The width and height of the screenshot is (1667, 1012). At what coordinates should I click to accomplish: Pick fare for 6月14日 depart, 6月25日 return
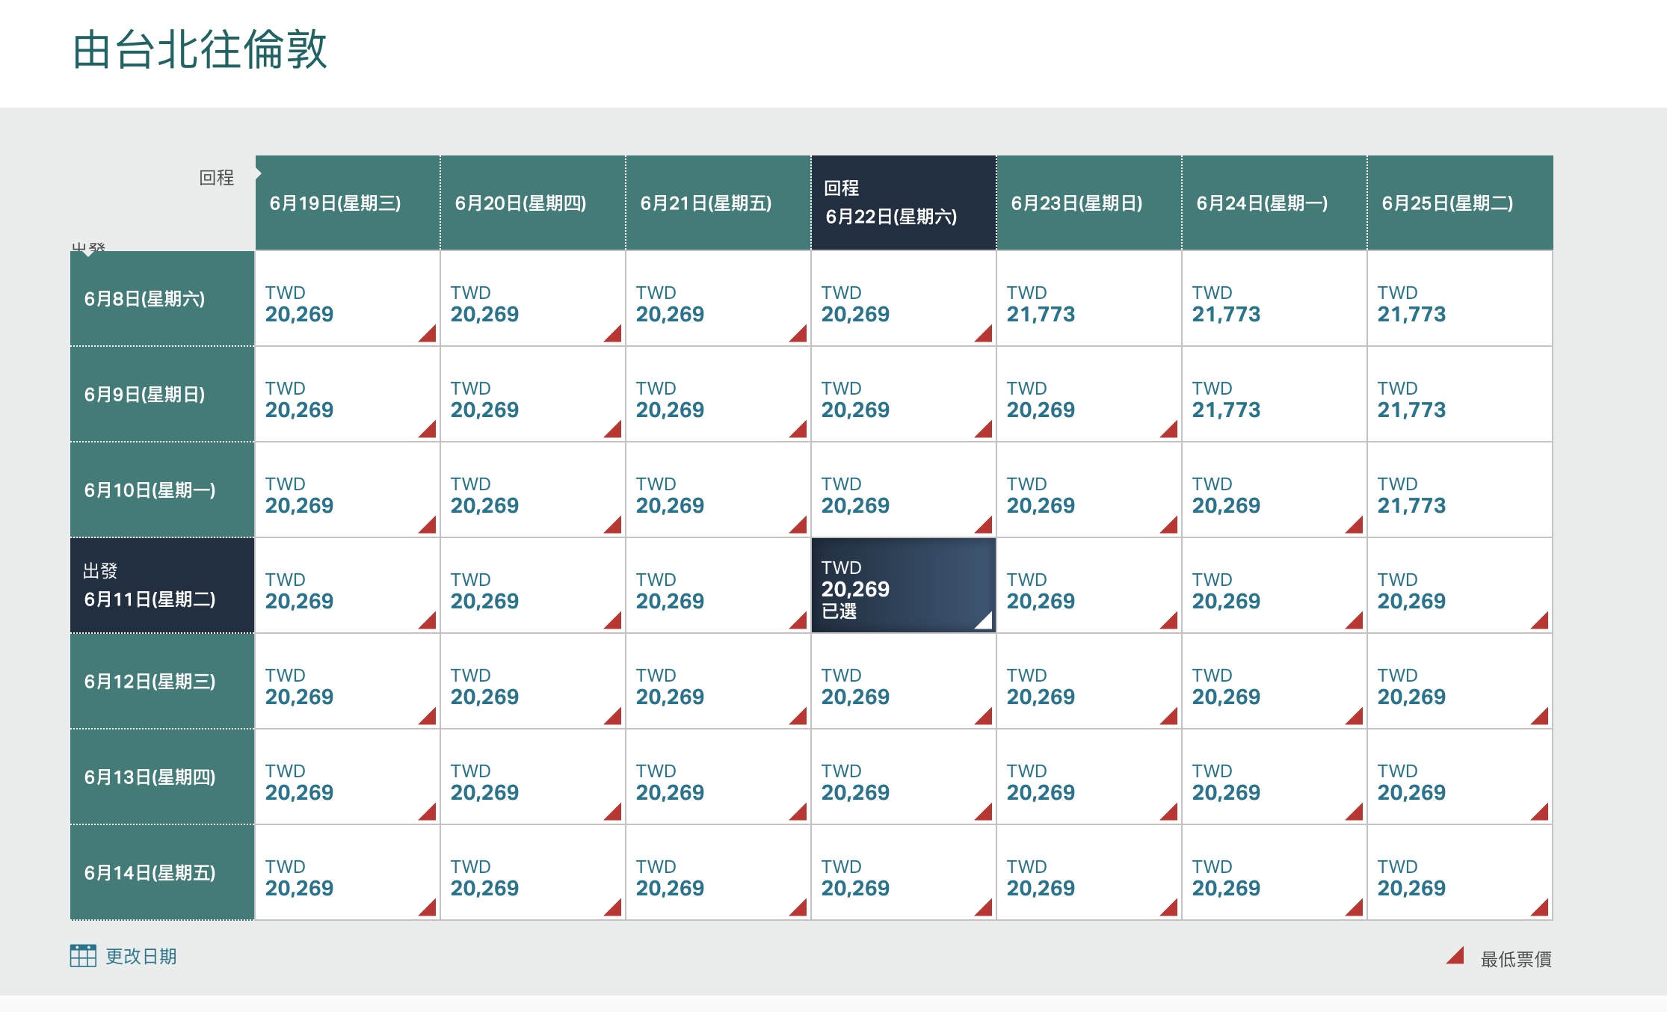pyautogui.click(x=1459, y=873)
